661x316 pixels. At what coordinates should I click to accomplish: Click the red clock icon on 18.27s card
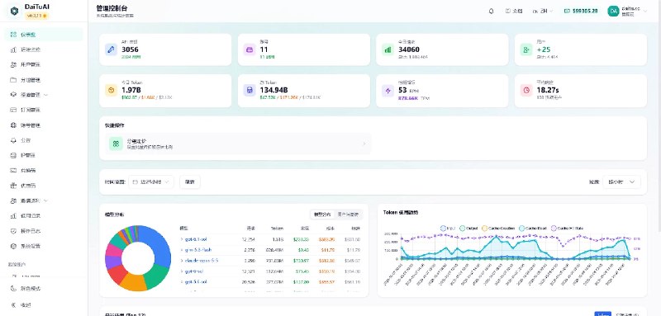(526, 91)
